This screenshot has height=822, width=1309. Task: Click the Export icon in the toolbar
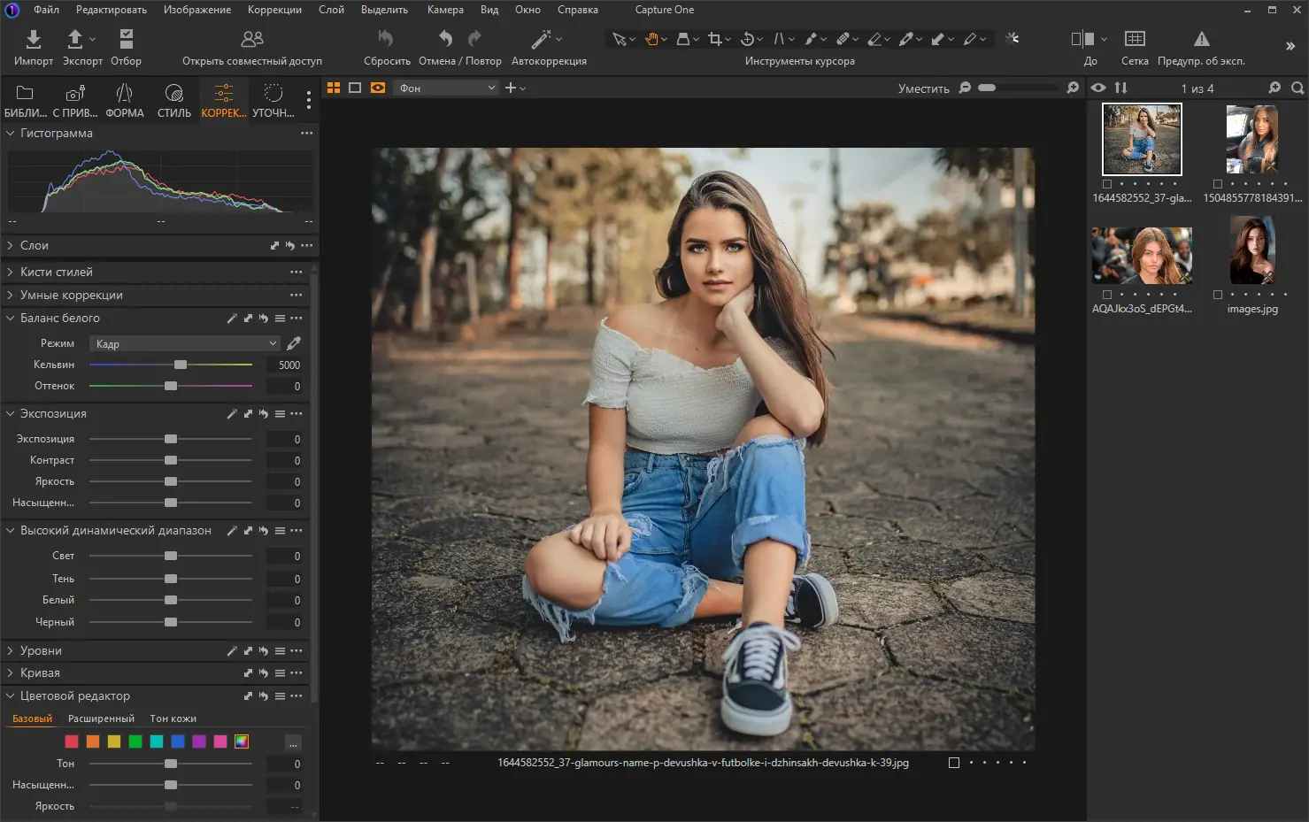[75, 39]
